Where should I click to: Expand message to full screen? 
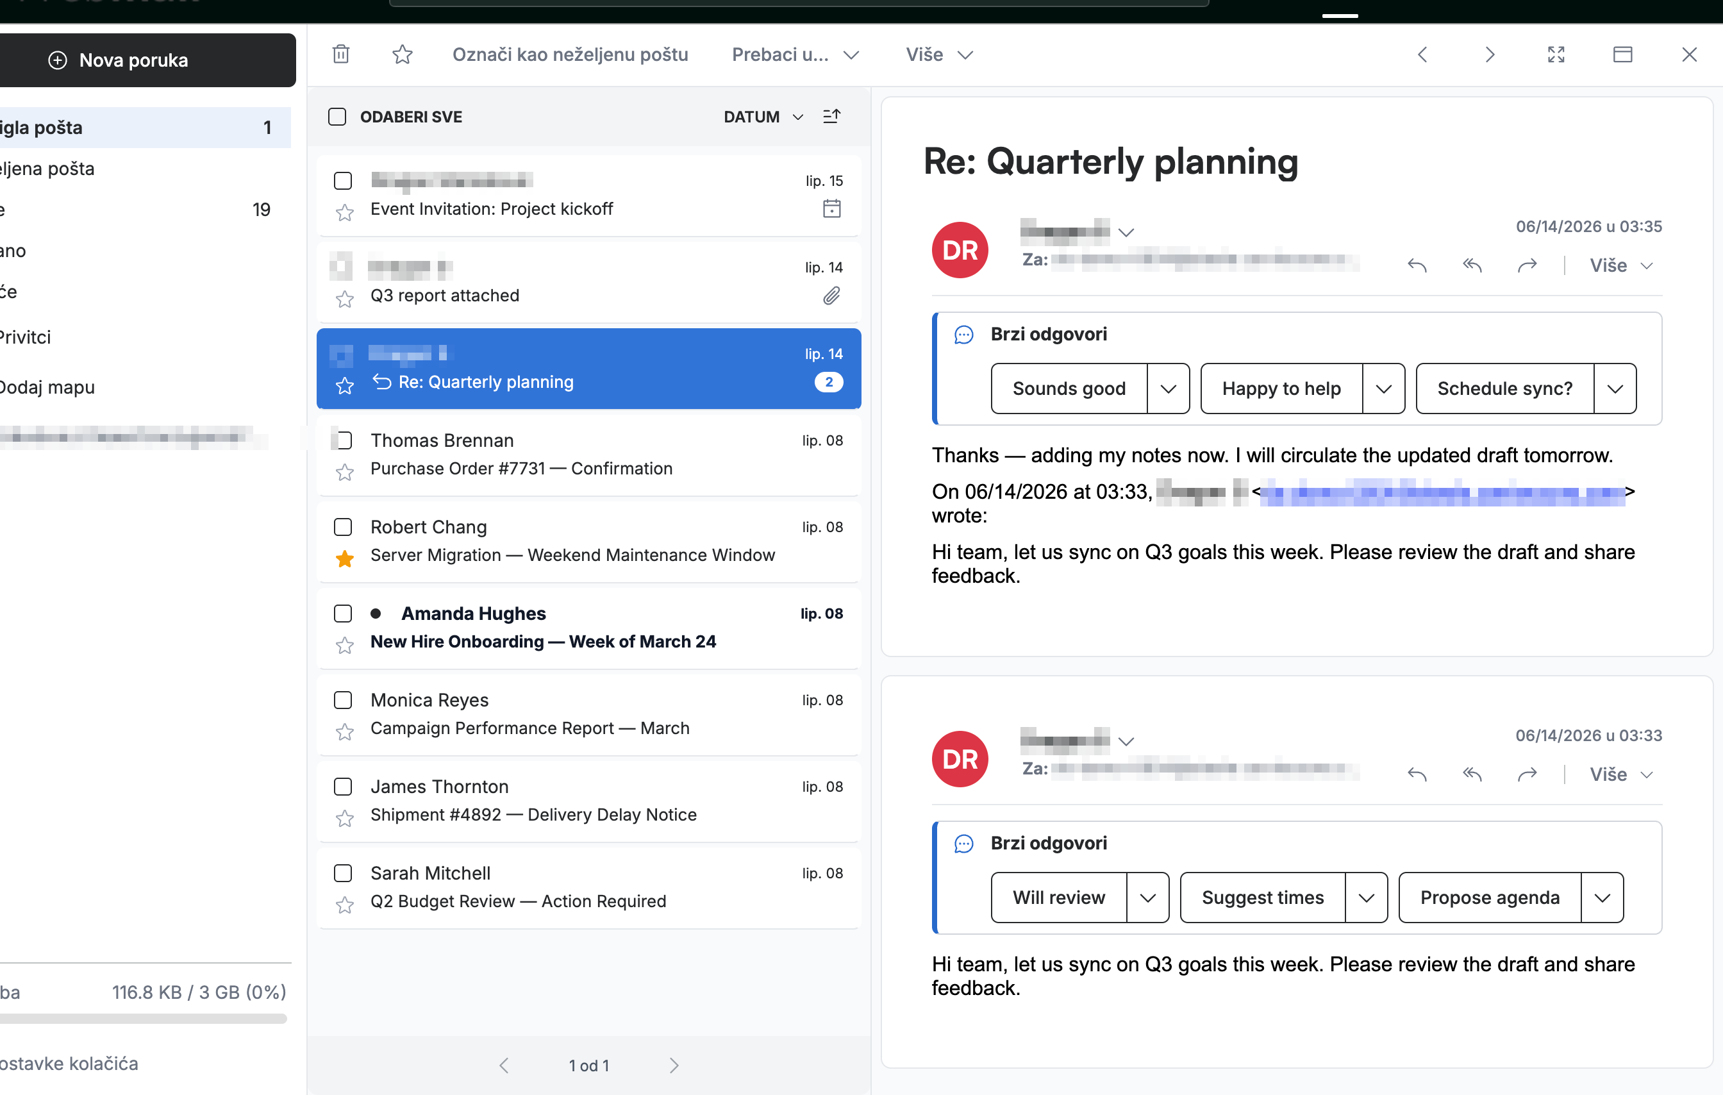(x=1556, y=54)
